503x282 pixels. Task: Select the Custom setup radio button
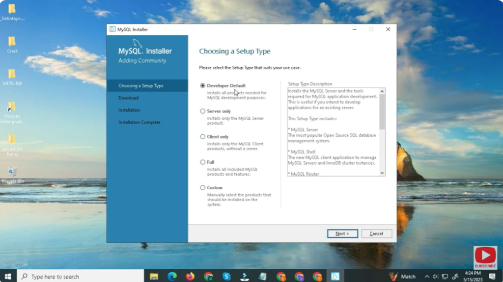pyautogui.click(x=202, y=187)
